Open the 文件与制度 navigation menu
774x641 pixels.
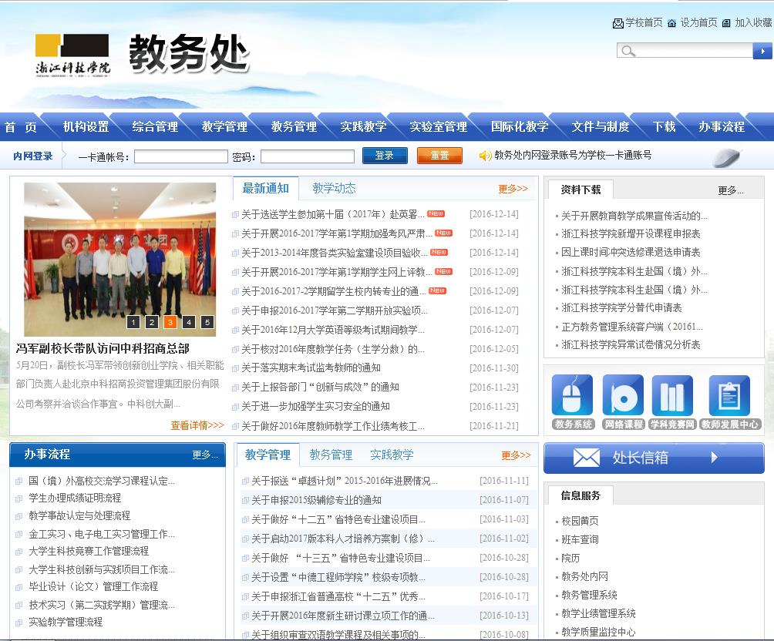(x=601, y=127)
